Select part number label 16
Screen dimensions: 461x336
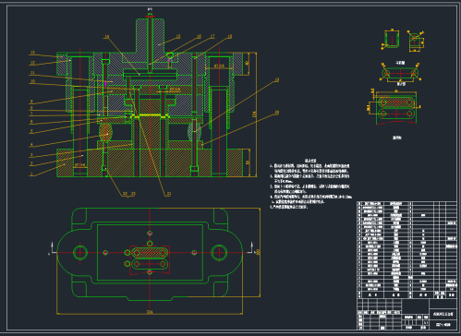[199, 37]
